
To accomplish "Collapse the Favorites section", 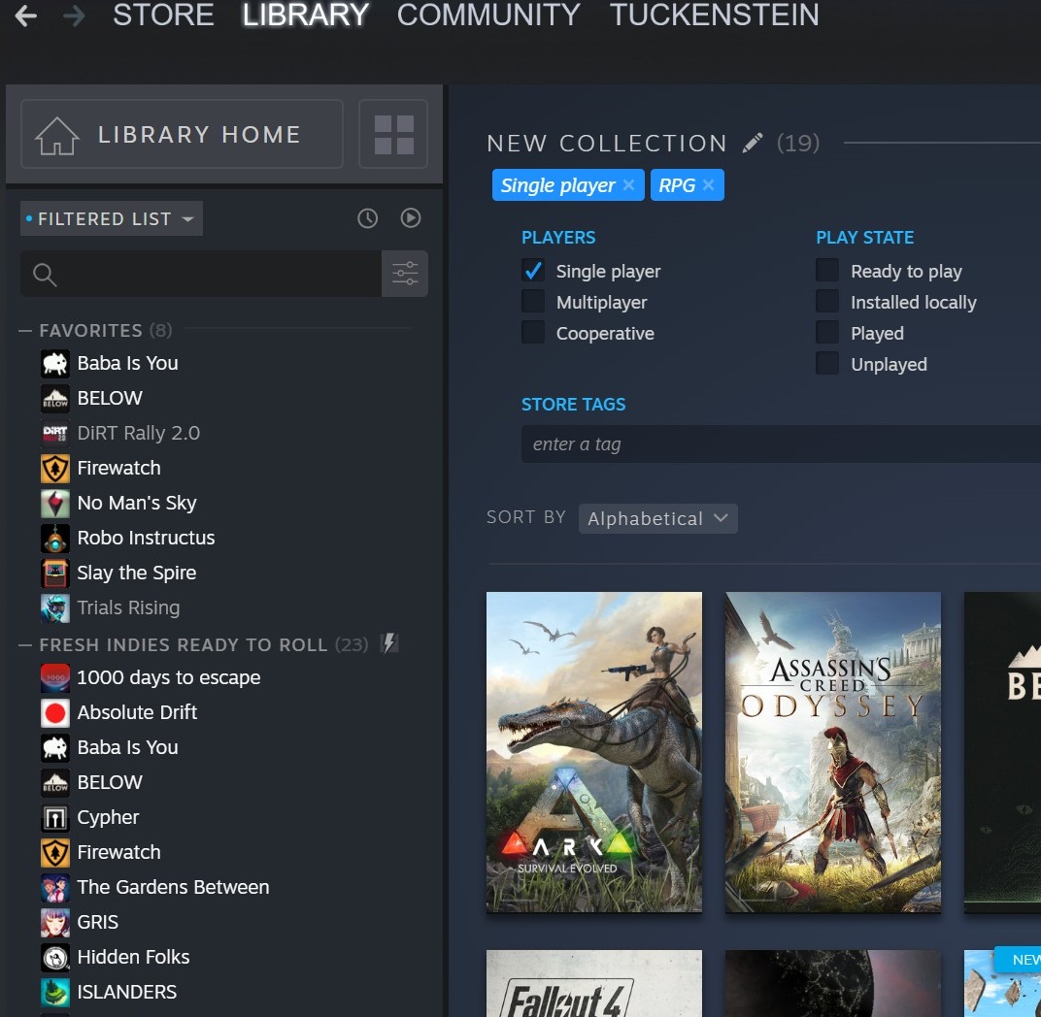I will [x=26, y=331].
